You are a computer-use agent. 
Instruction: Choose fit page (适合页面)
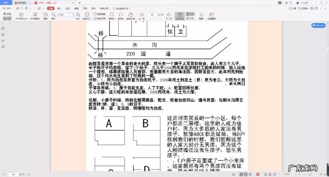[x=100, y=19]
